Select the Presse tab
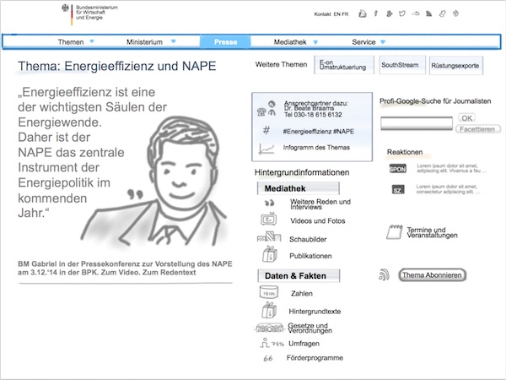This screenshot has width=506, height=380. click(x=225, y=42)
